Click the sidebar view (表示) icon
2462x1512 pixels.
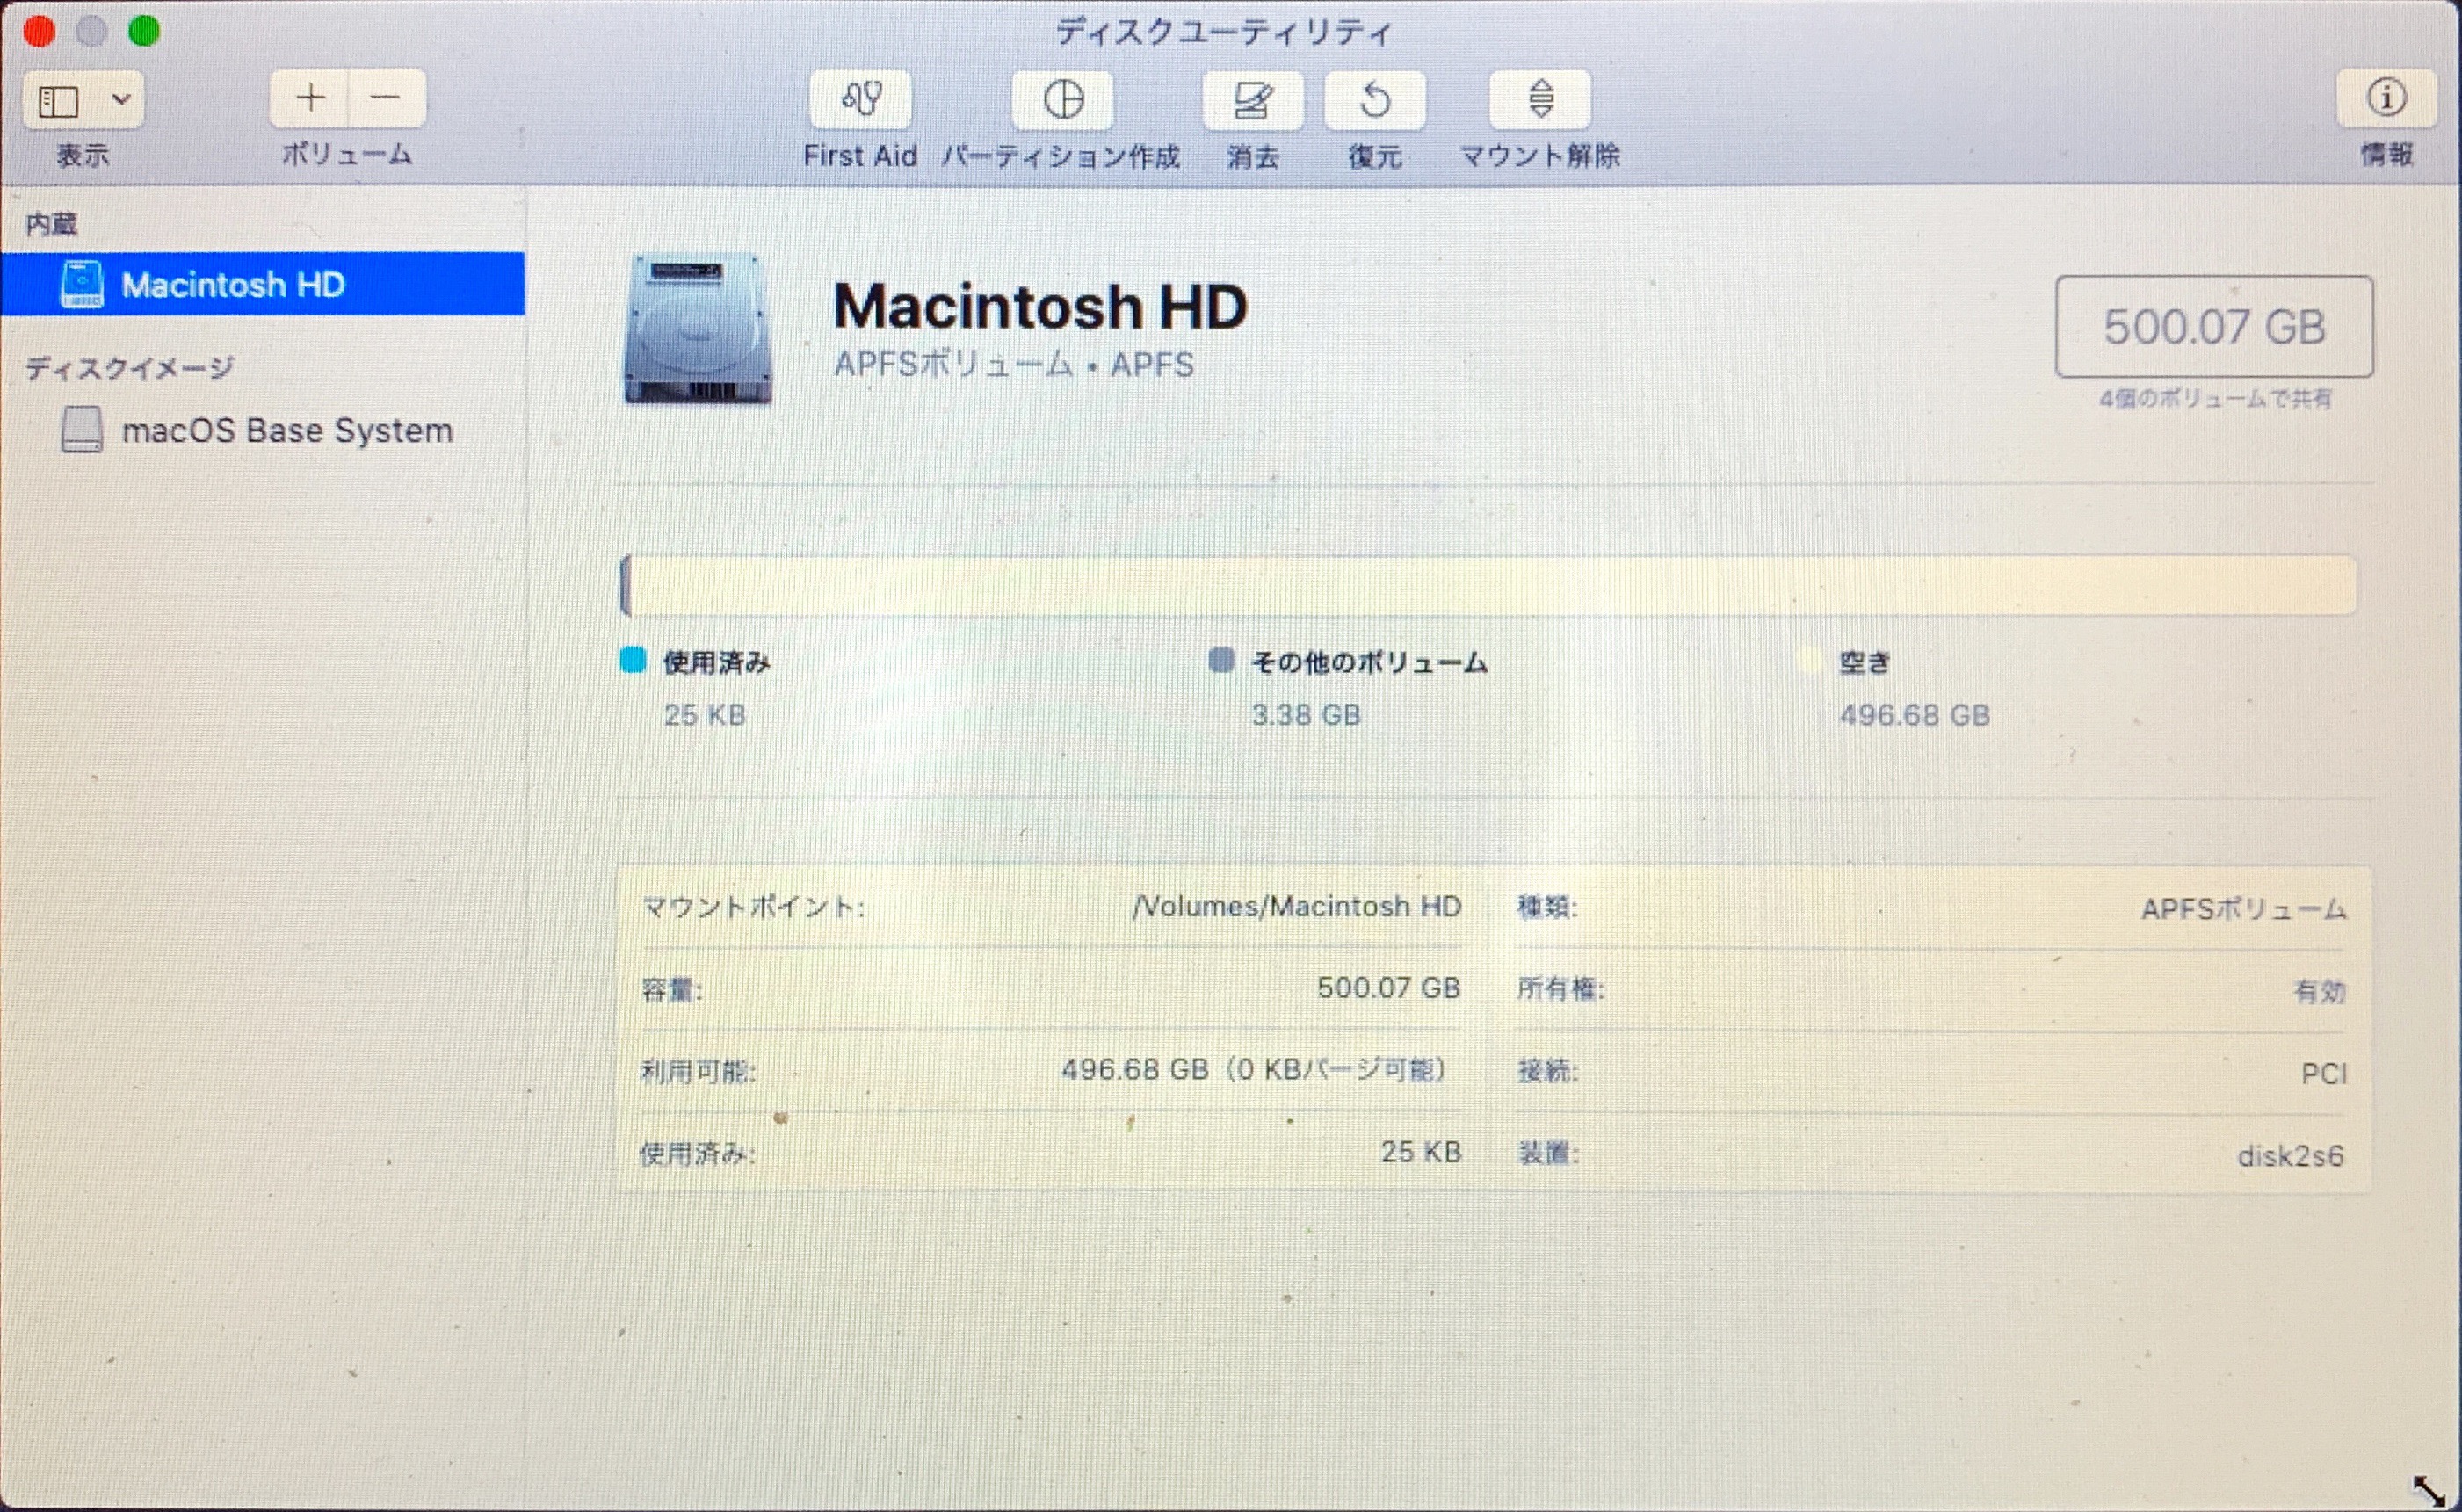point(58,100)
